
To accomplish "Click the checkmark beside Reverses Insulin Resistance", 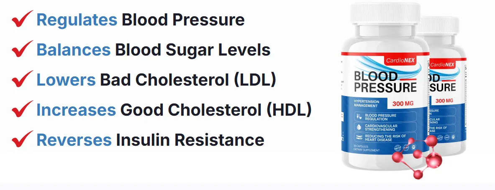I will point(23,139).
